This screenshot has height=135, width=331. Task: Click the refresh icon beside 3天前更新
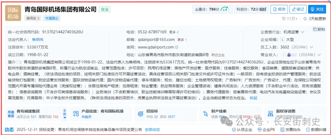coord(305,19)
